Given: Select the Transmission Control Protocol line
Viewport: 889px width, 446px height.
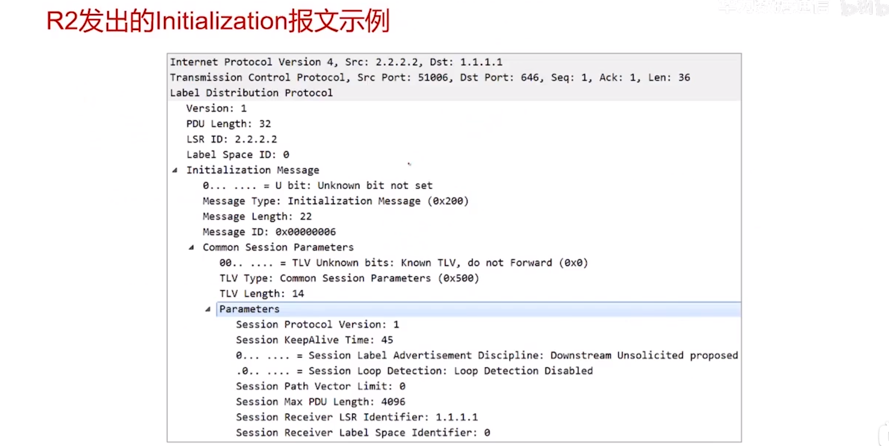Looking at the screenshot, I should point(430,77).
